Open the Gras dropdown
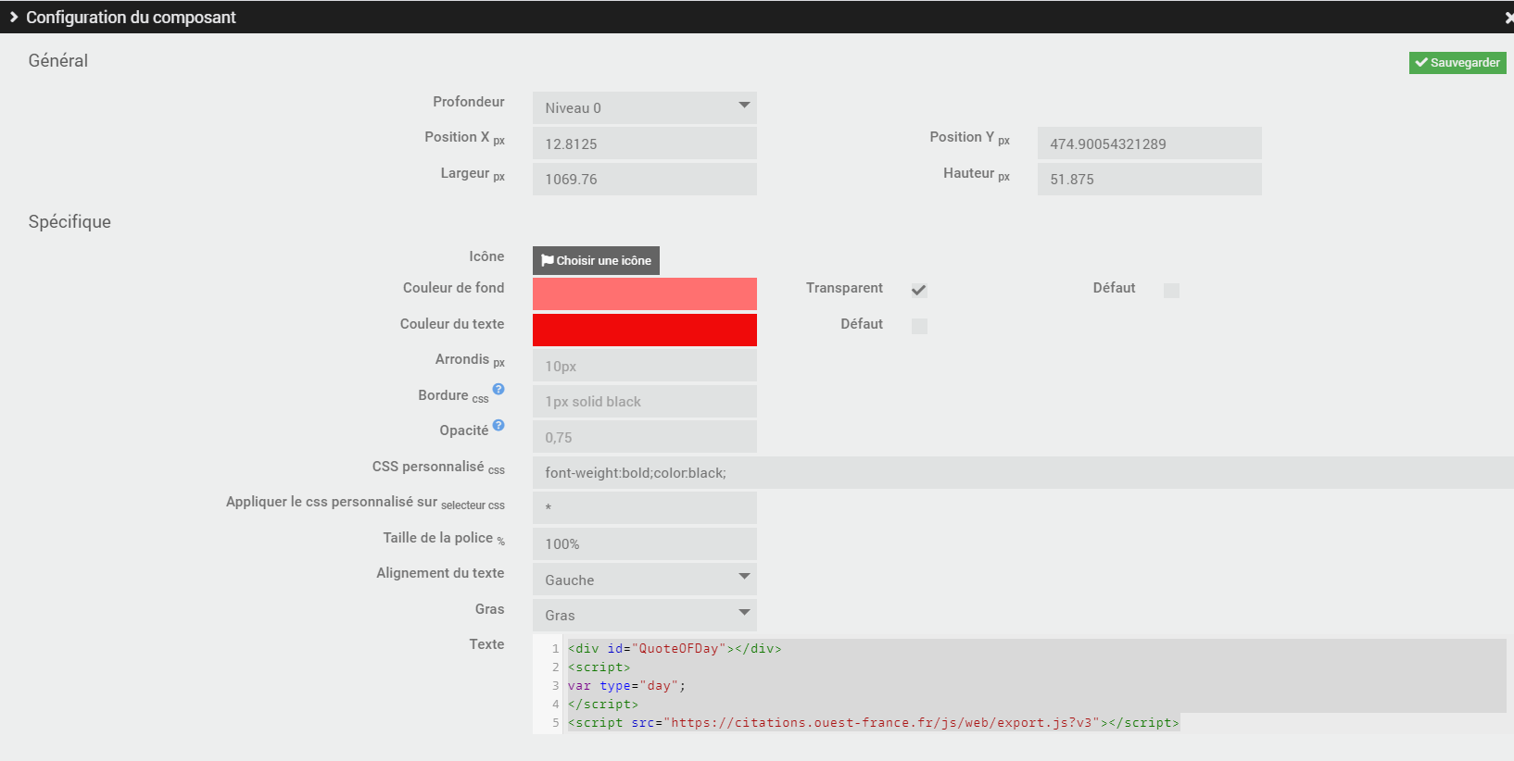Image resolution: width=1514 pixels, height=761 pixels. [x=645, y=615]
